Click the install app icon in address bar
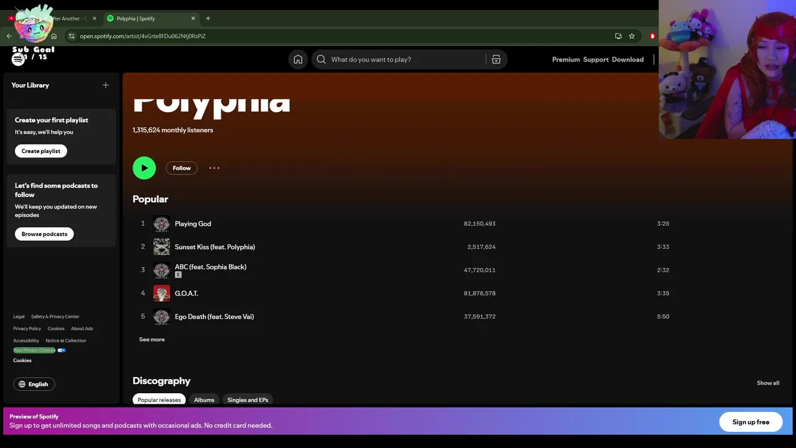Screen dimensions: 796x448 [618, 36]
